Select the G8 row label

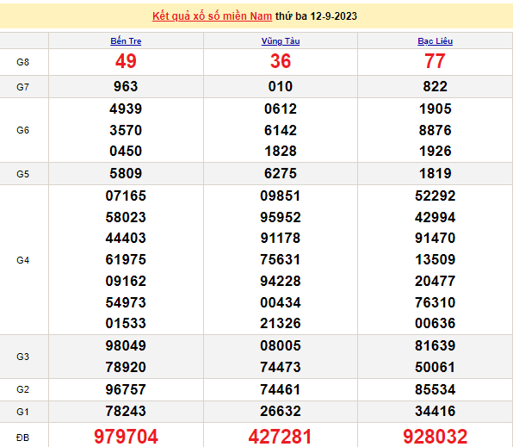coord(22,61)
